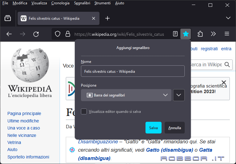Click the Wikipedia search box
Viewport: 236px width, 164px height.
tap(207, 64)
